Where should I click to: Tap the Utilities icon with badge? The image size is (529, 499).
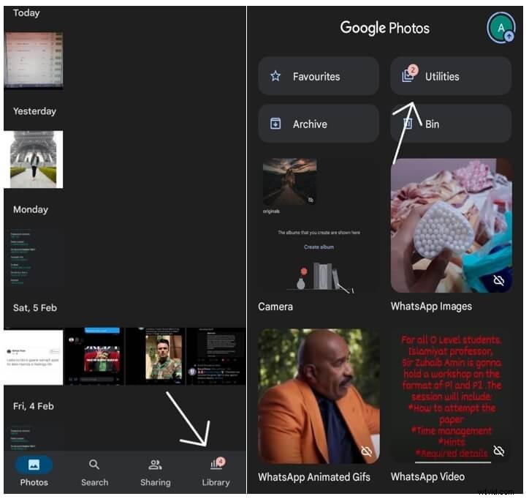[x=409, y=74]
